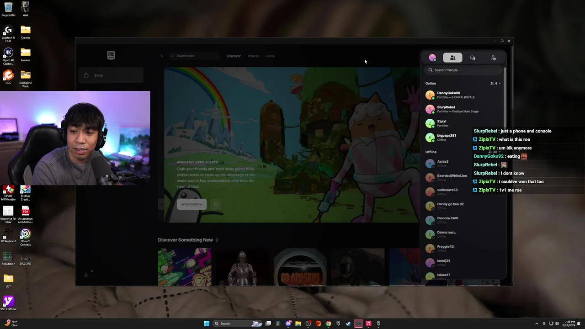585x329 pixels.
Task: Expand Discover Something New chevron
Action: 217,240
